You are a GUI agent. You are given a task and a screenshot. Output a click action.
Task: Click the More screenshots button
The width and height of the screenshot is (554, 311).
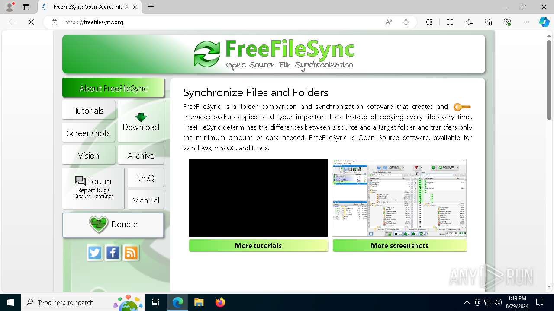pyautogui.click(x=399, y=245)
